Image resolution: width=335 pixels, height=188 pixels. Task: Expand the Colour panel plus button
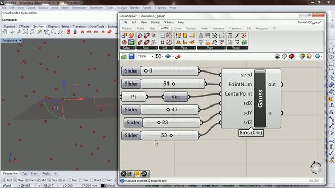click(x=134, y=48)
